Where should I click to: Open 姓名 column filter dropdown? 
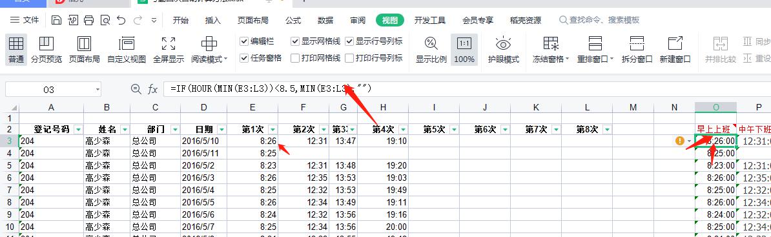(x=125, y=129)
